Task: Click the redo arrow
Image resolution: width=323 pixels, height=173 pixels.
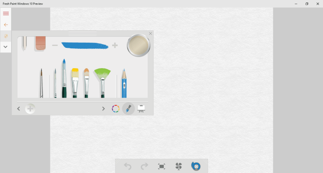Action: coord(144,166)
